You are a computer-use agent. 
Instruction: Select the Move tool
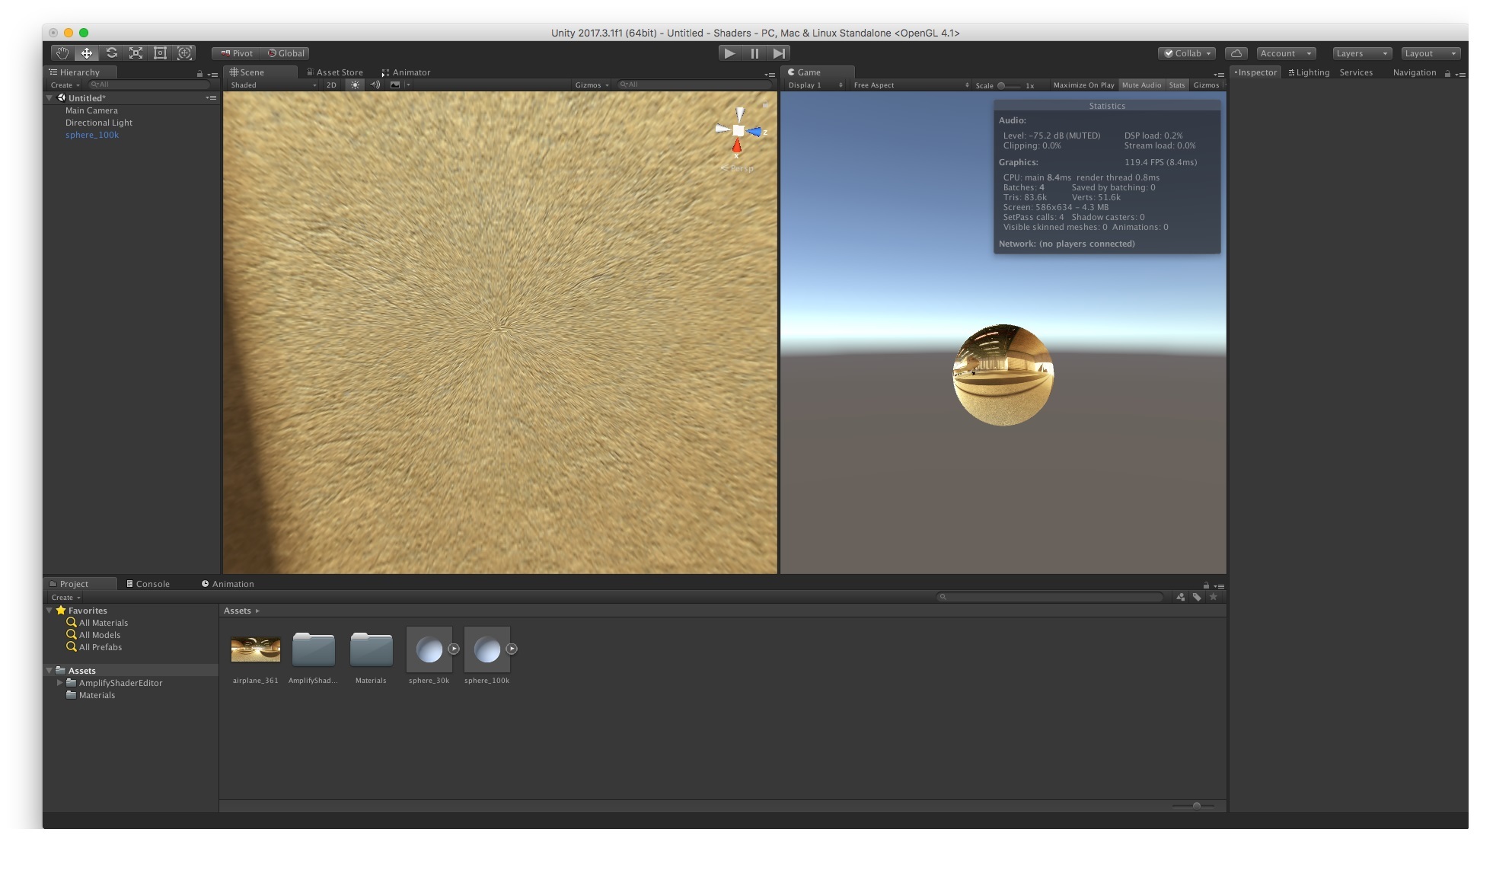coord(88,53)
